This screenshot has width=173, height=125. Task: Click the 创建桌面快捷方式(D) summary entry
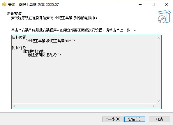44,55
